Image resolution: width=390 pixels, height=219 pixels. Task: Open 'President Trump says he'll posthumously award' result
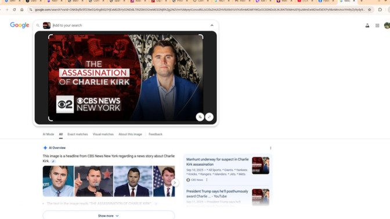coord(217,194)
